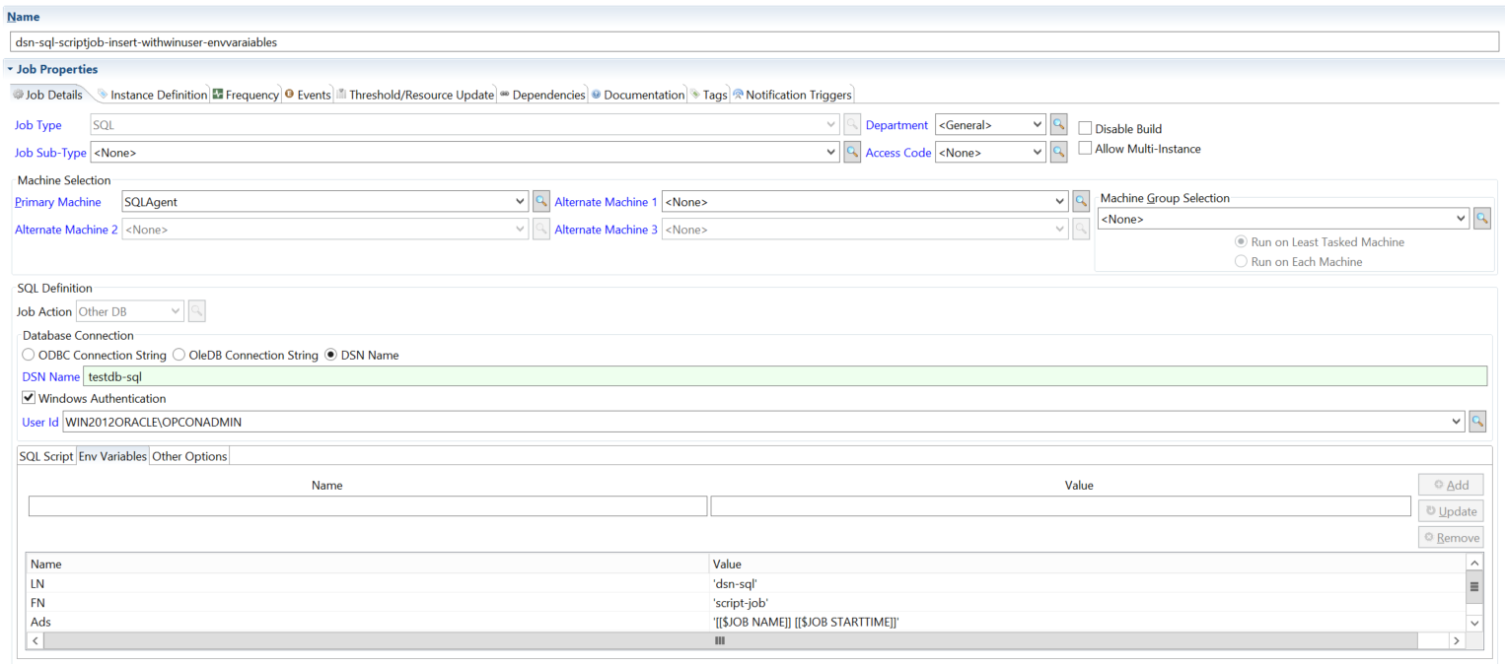Open the Access Code dropdown
This screenshot has width=1505, height=664.
coord(1038,153)
